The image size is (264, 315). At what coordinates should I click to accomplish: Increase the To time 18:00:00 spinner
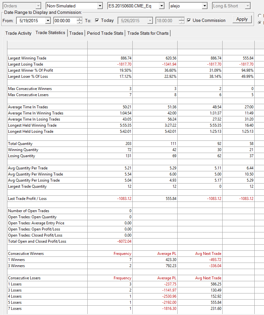[181, 19]
